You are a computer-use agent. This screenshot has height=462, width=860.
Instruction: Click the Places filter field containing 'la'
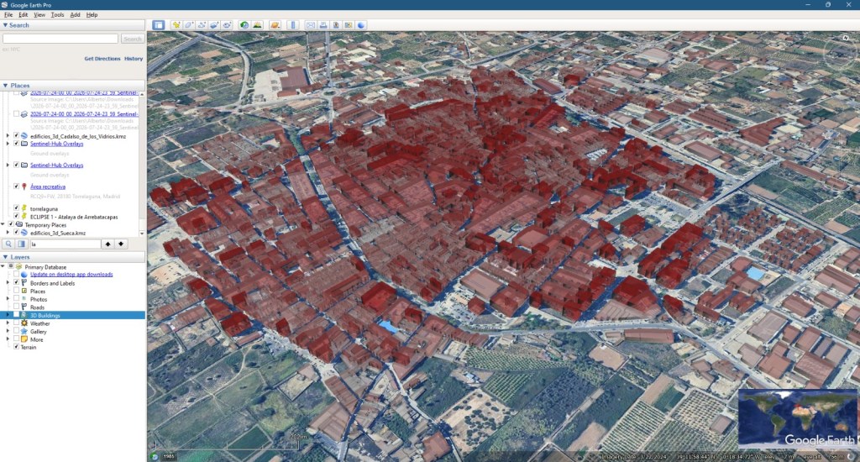[x=66, y=244]
